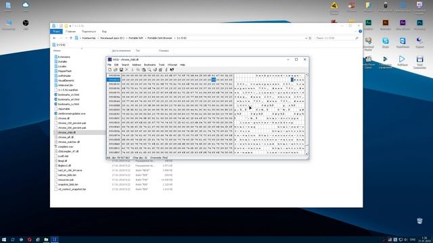433x243 pixels.
Task: Open the Вид tab in Explorer ribbon
Action: 104,32
